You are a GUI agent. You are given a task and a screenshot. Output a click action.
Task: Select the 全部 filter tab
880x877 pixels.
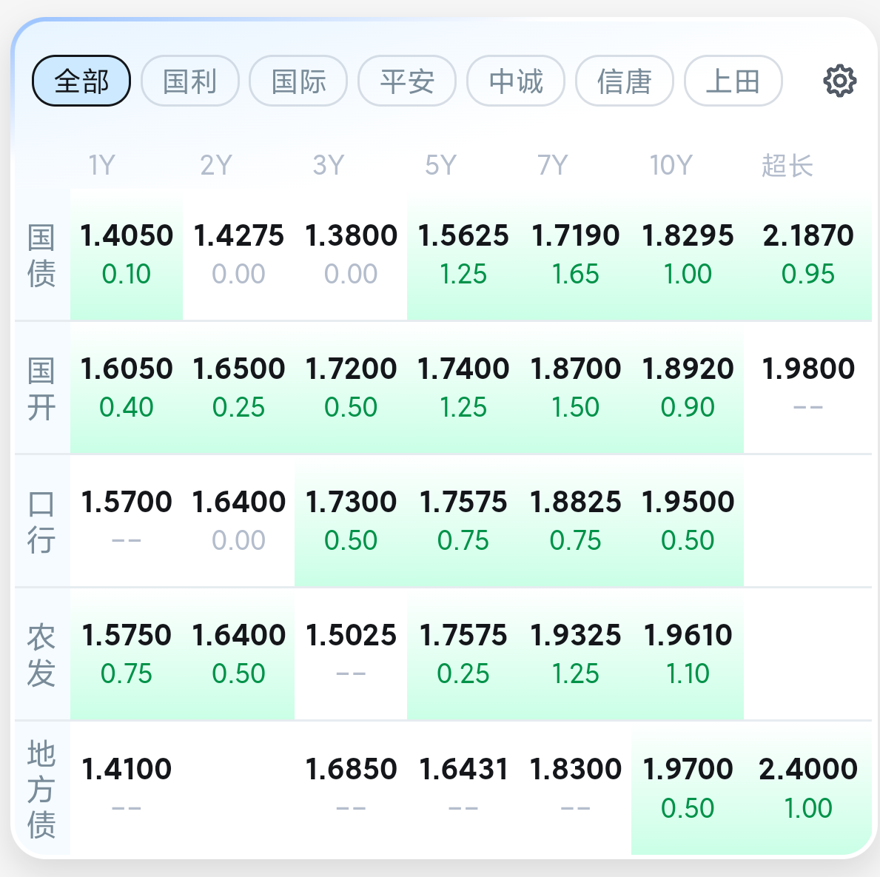tap(81, 81)
